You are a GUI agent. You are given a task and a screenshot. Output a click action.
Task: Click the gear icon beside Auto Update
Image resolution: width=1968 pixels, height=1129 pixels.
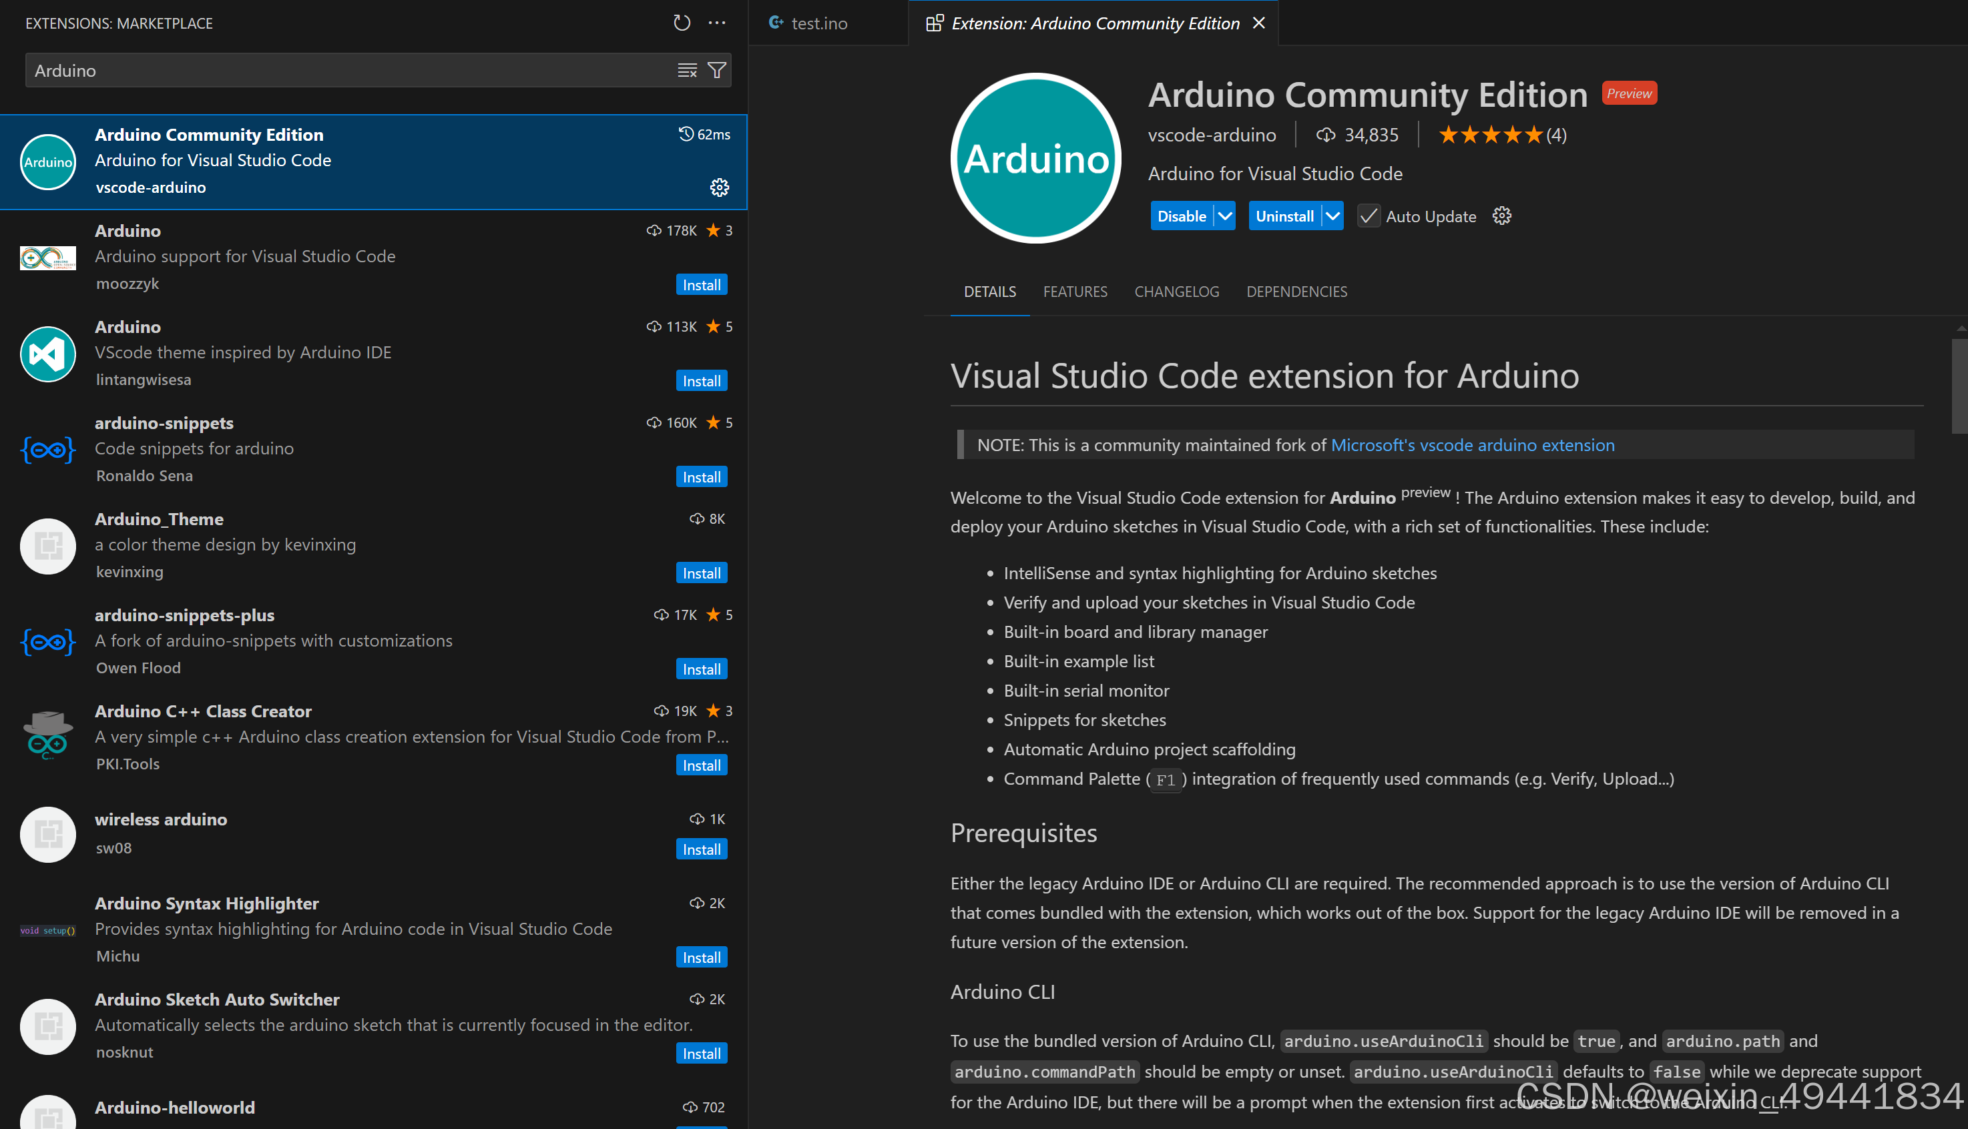coord(1502,216)
